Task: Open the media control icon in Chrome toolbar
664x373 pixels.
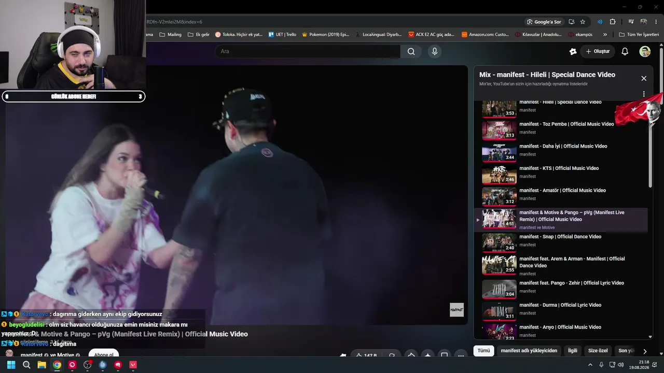Action: point(631,22)
